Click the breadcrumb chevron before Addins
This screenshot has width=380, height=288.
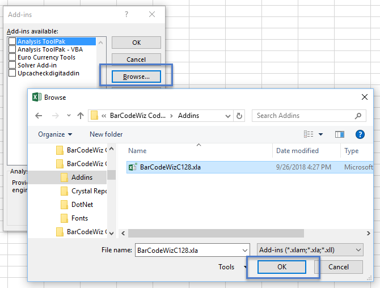(x=172, y=116)
